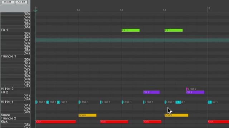Click ruler marker 1.3 on the timeline
This screenshot has width=229, height=128.
(x=122, y=10)
